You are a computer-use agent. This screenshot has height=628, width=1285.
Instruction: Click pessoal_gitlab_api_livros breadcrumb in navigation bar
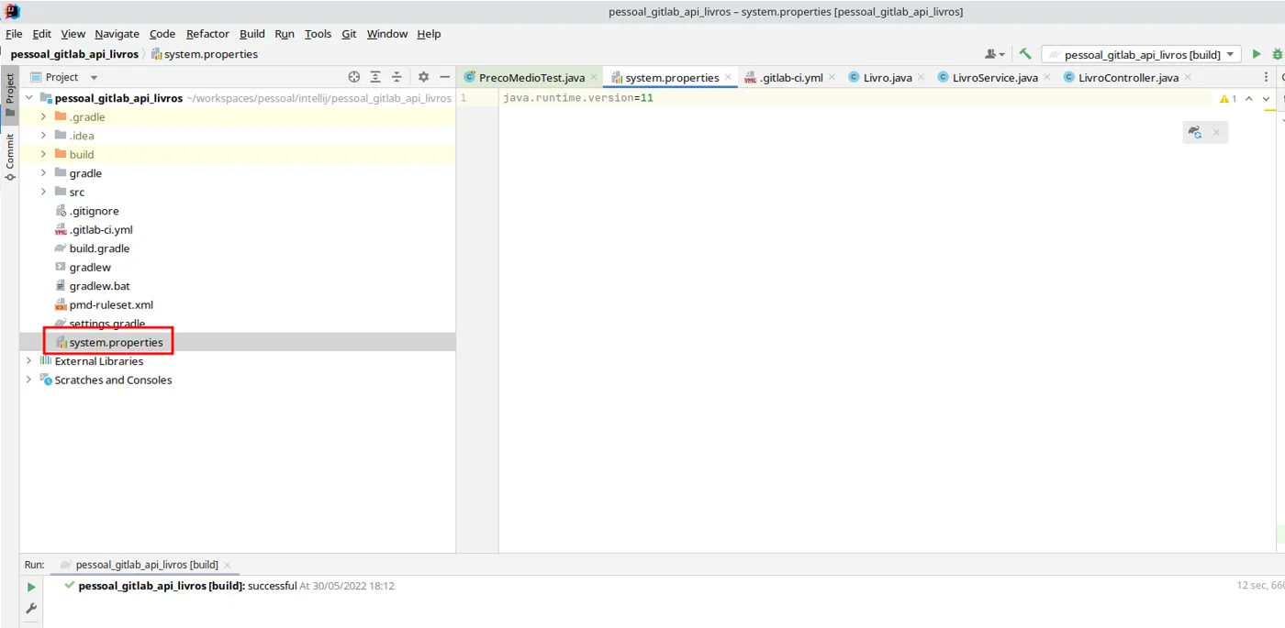click(74, 54)
